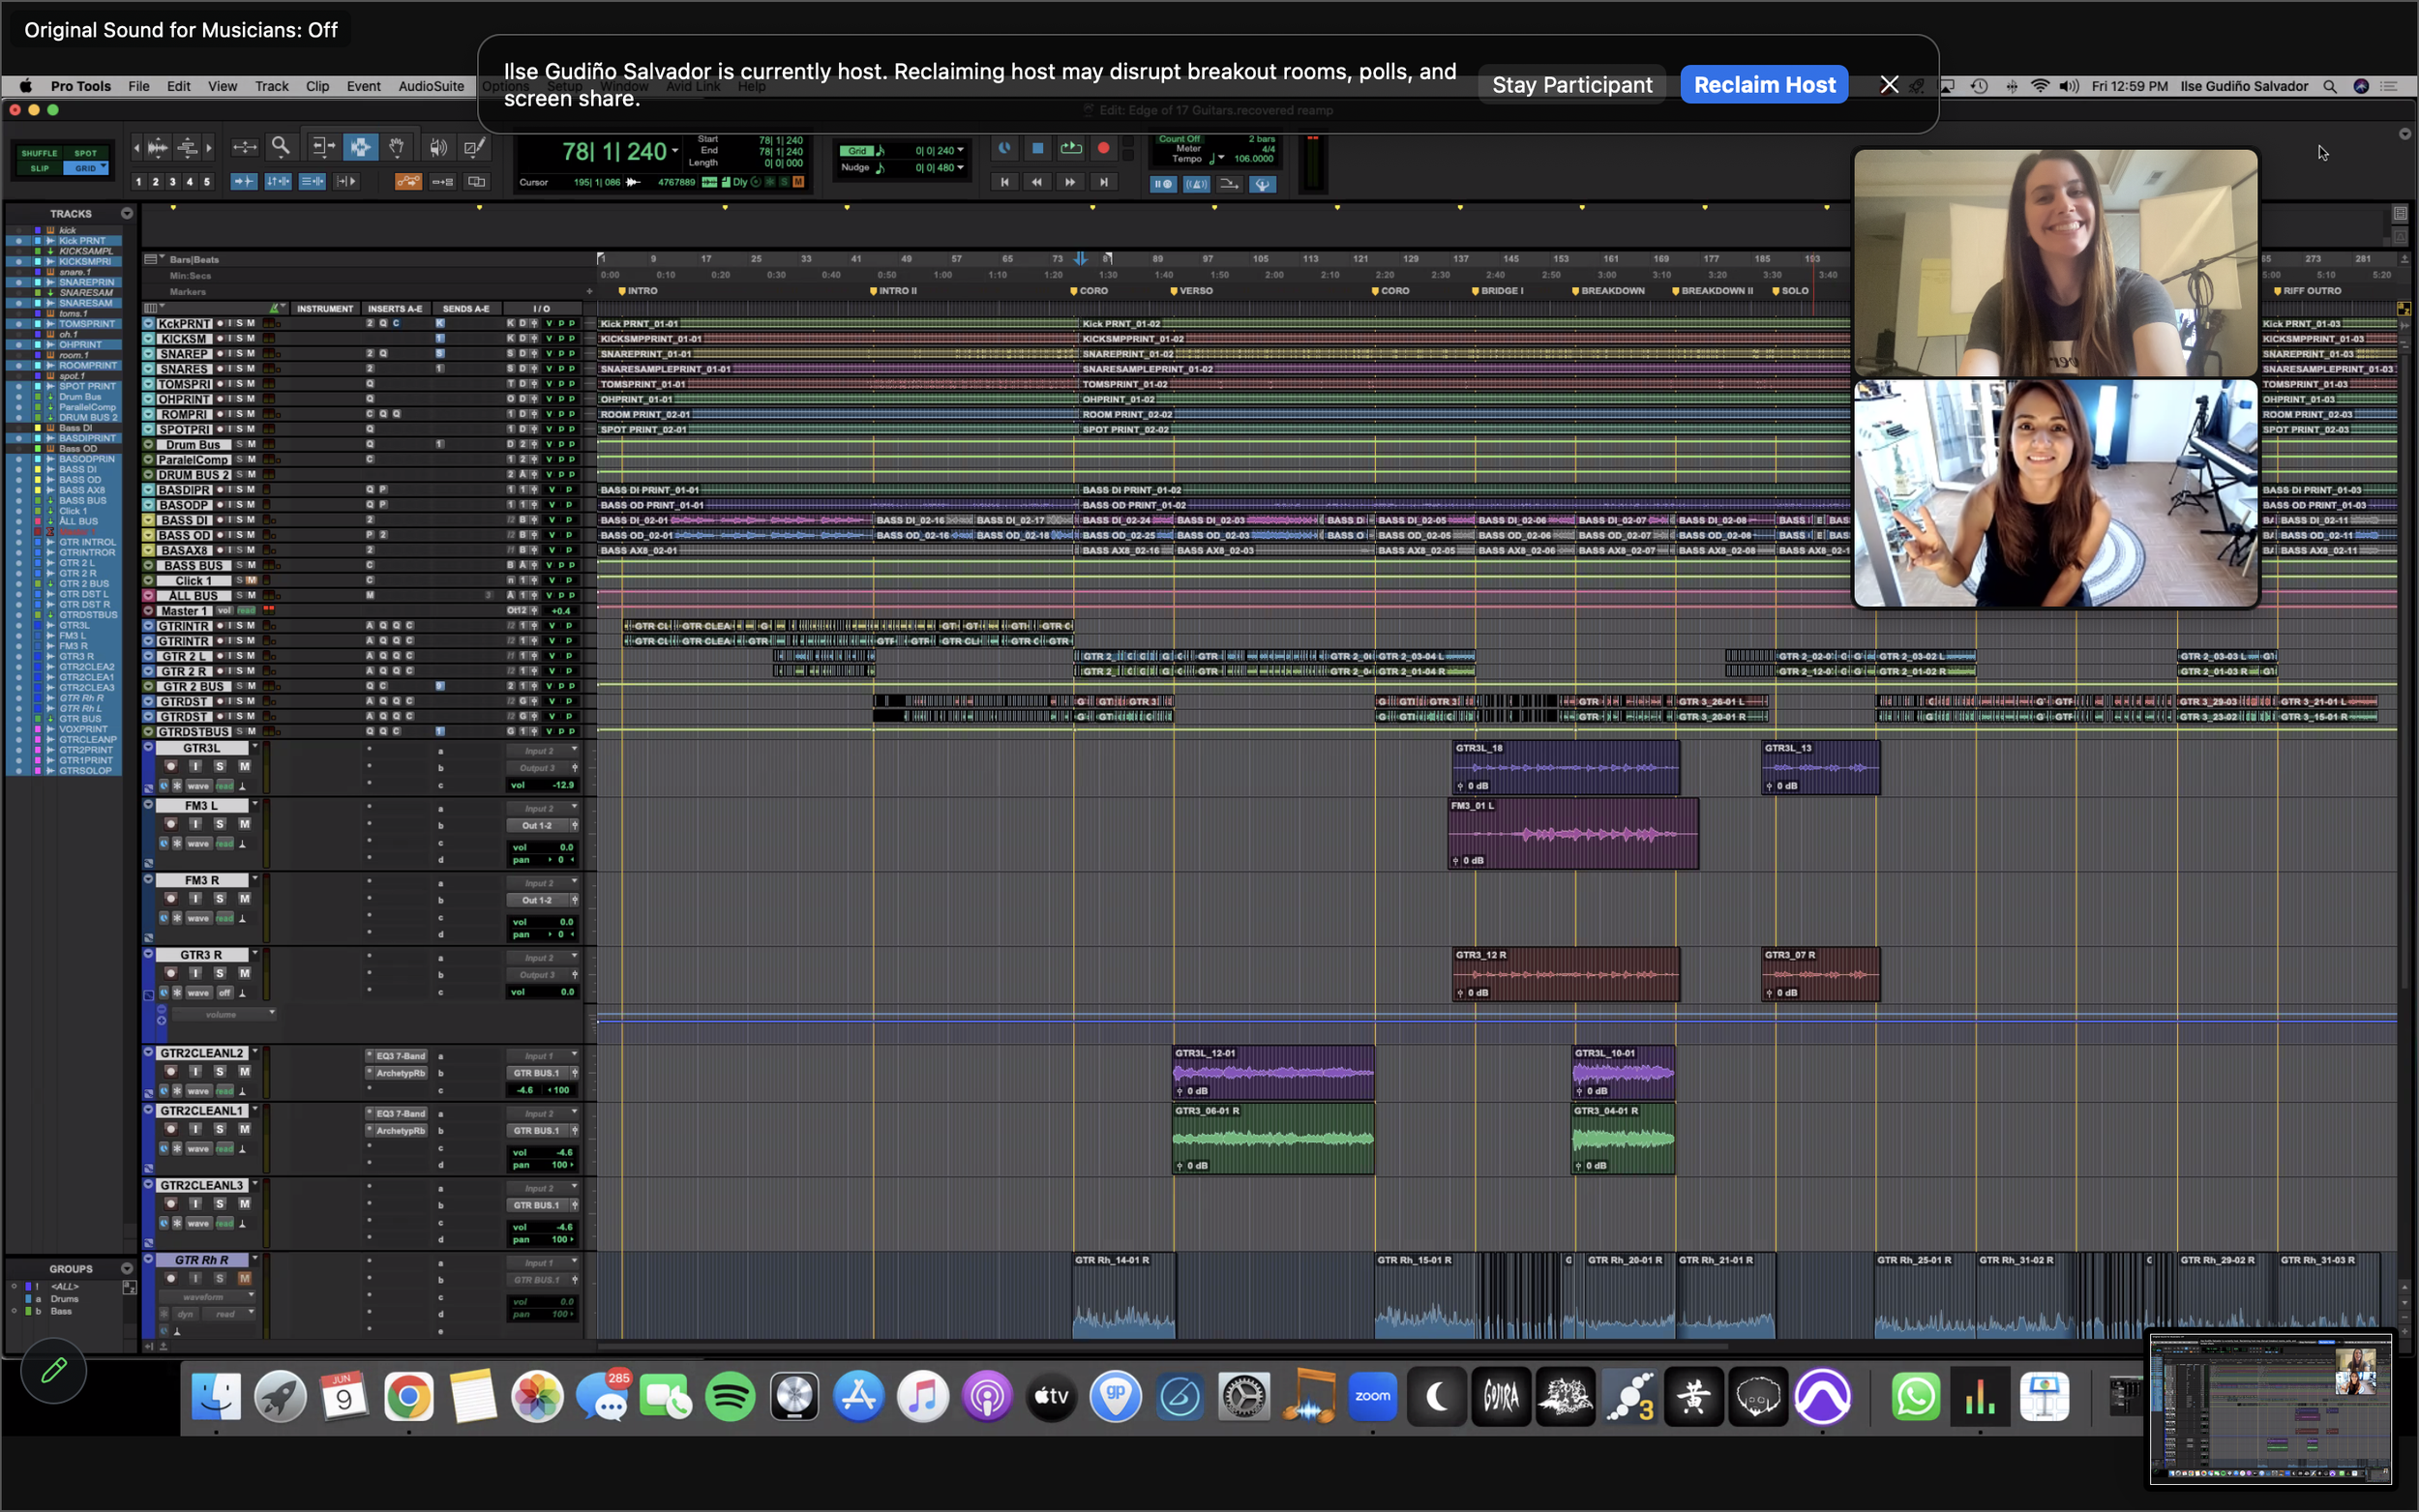Toggle input monitoring on GTR3 R
The image size is (2419, 1512).
195,973
